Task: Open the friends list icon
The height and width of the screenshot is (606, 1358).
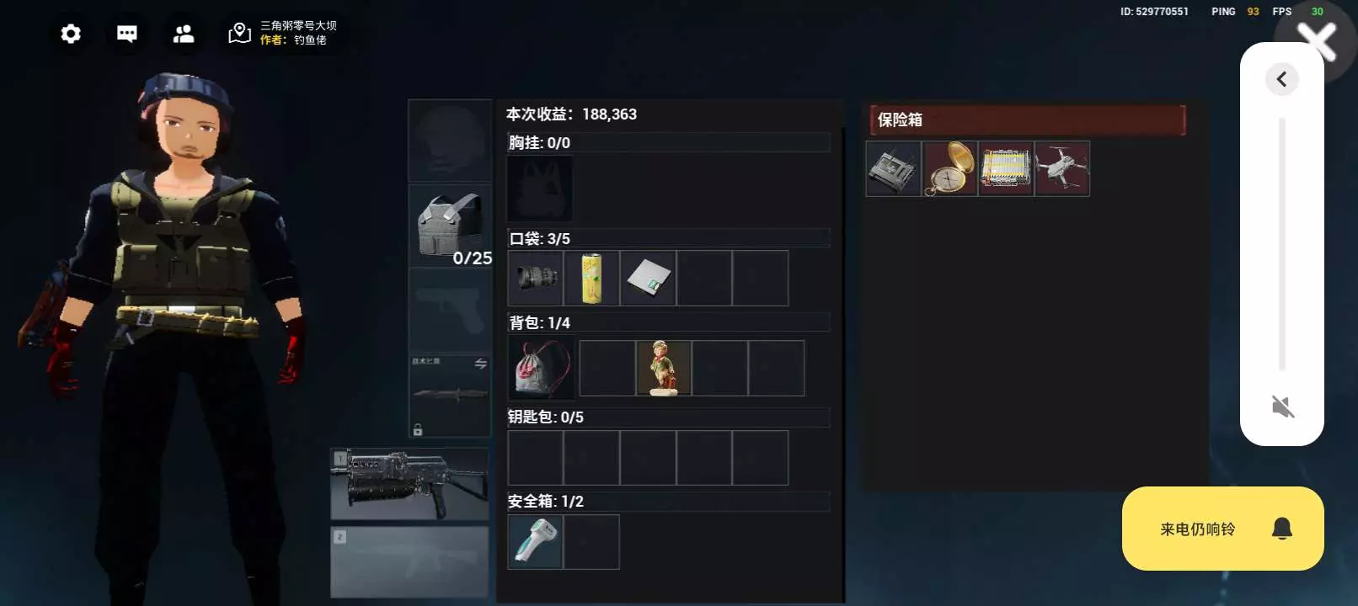Action: tap(184, 34)
